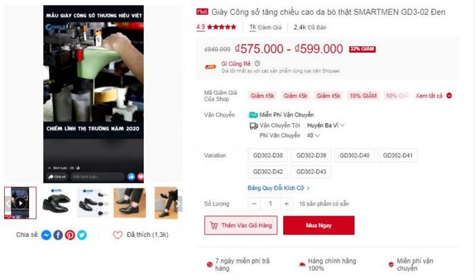Viewport: 475px width, 279px height.
Task: Open Huyện Ba Vì shipping destination dropdown
Action: [326, 125]
